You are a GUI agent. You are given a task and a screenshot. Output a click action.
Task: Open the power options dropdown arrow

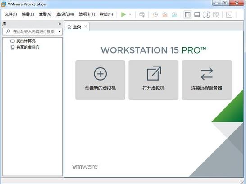(x=130, y=14)
